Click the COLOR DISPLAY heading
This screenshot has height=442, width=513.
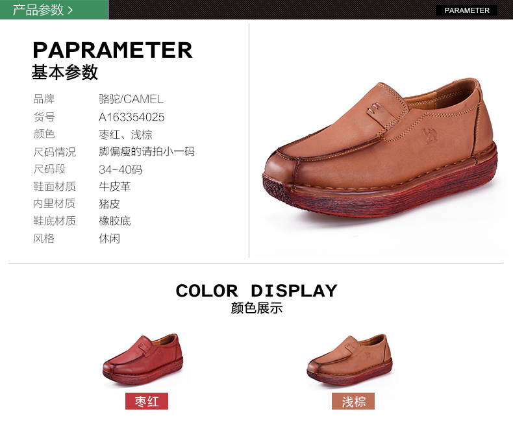[x=256, y=291]
